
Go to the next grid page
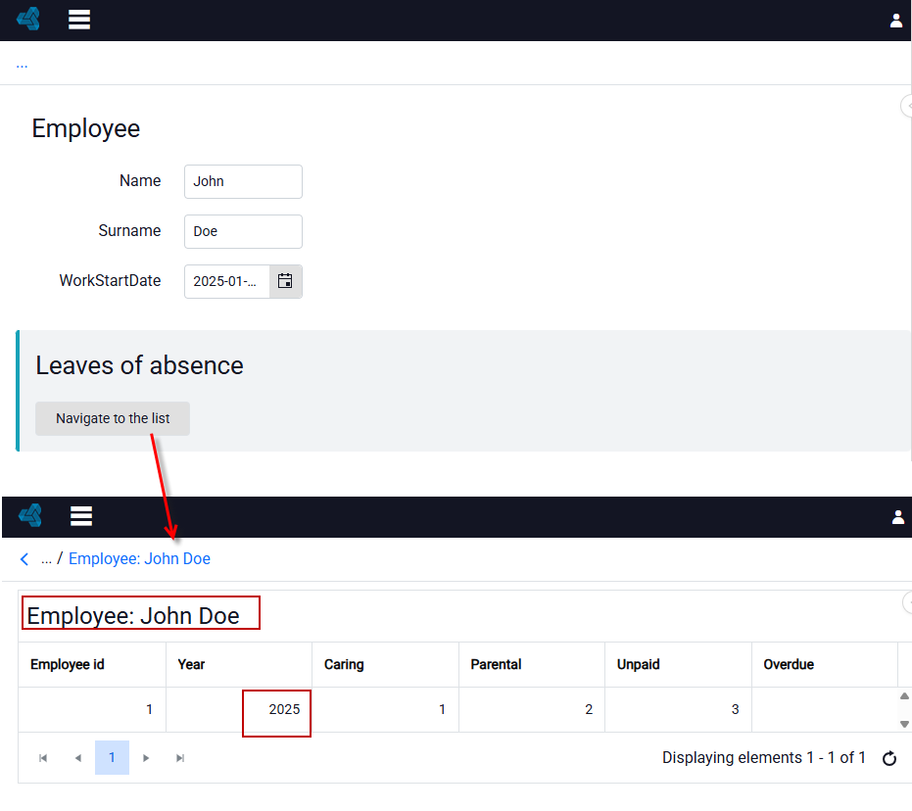coord(146,758)
